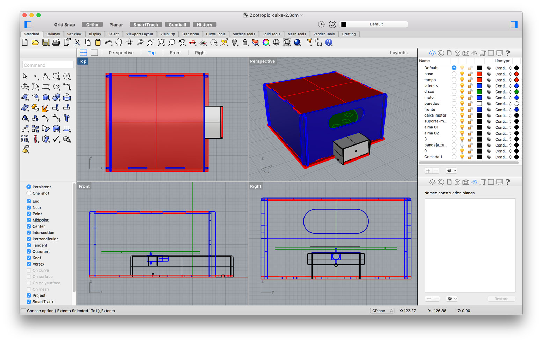Open linetype dropdown for the frente layer
542x343 pixels.
point(503,110)
